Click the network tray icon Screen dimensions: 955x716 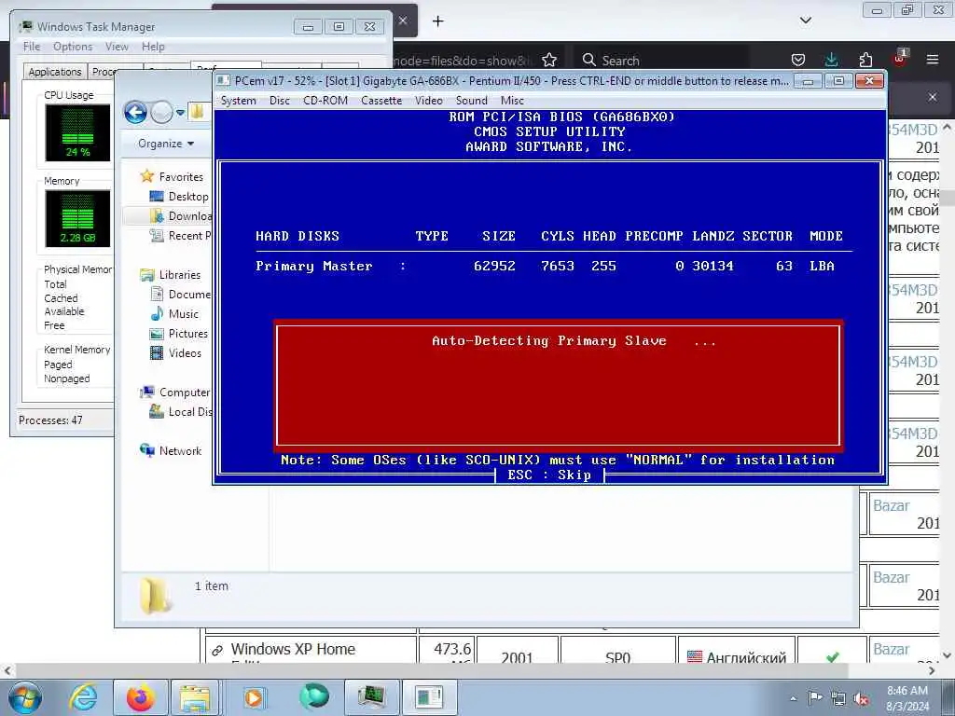(838, 698)
